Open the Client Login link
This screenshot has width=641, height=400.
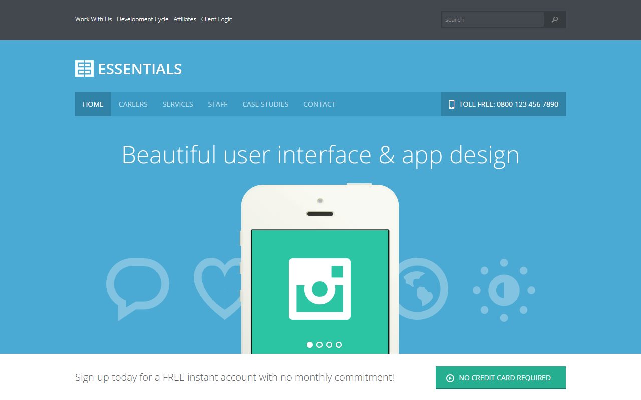tap(217, 19)
